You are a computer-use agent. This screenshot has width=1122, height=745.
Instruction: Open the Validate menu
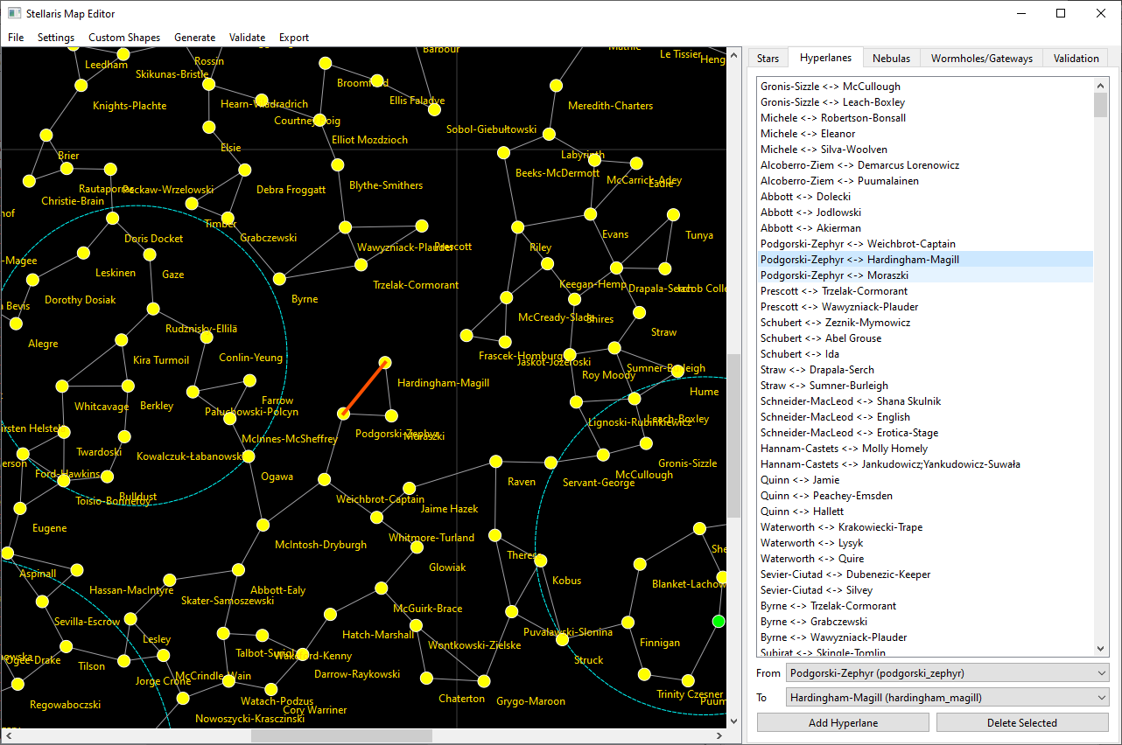[x=247, y=38]
